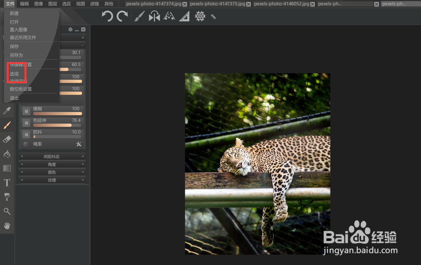Select the Zoom magnifier tool
421x265 pixels.
(7, 211)
